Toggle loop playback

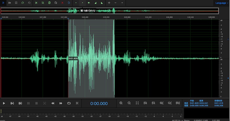click(69, 103)
